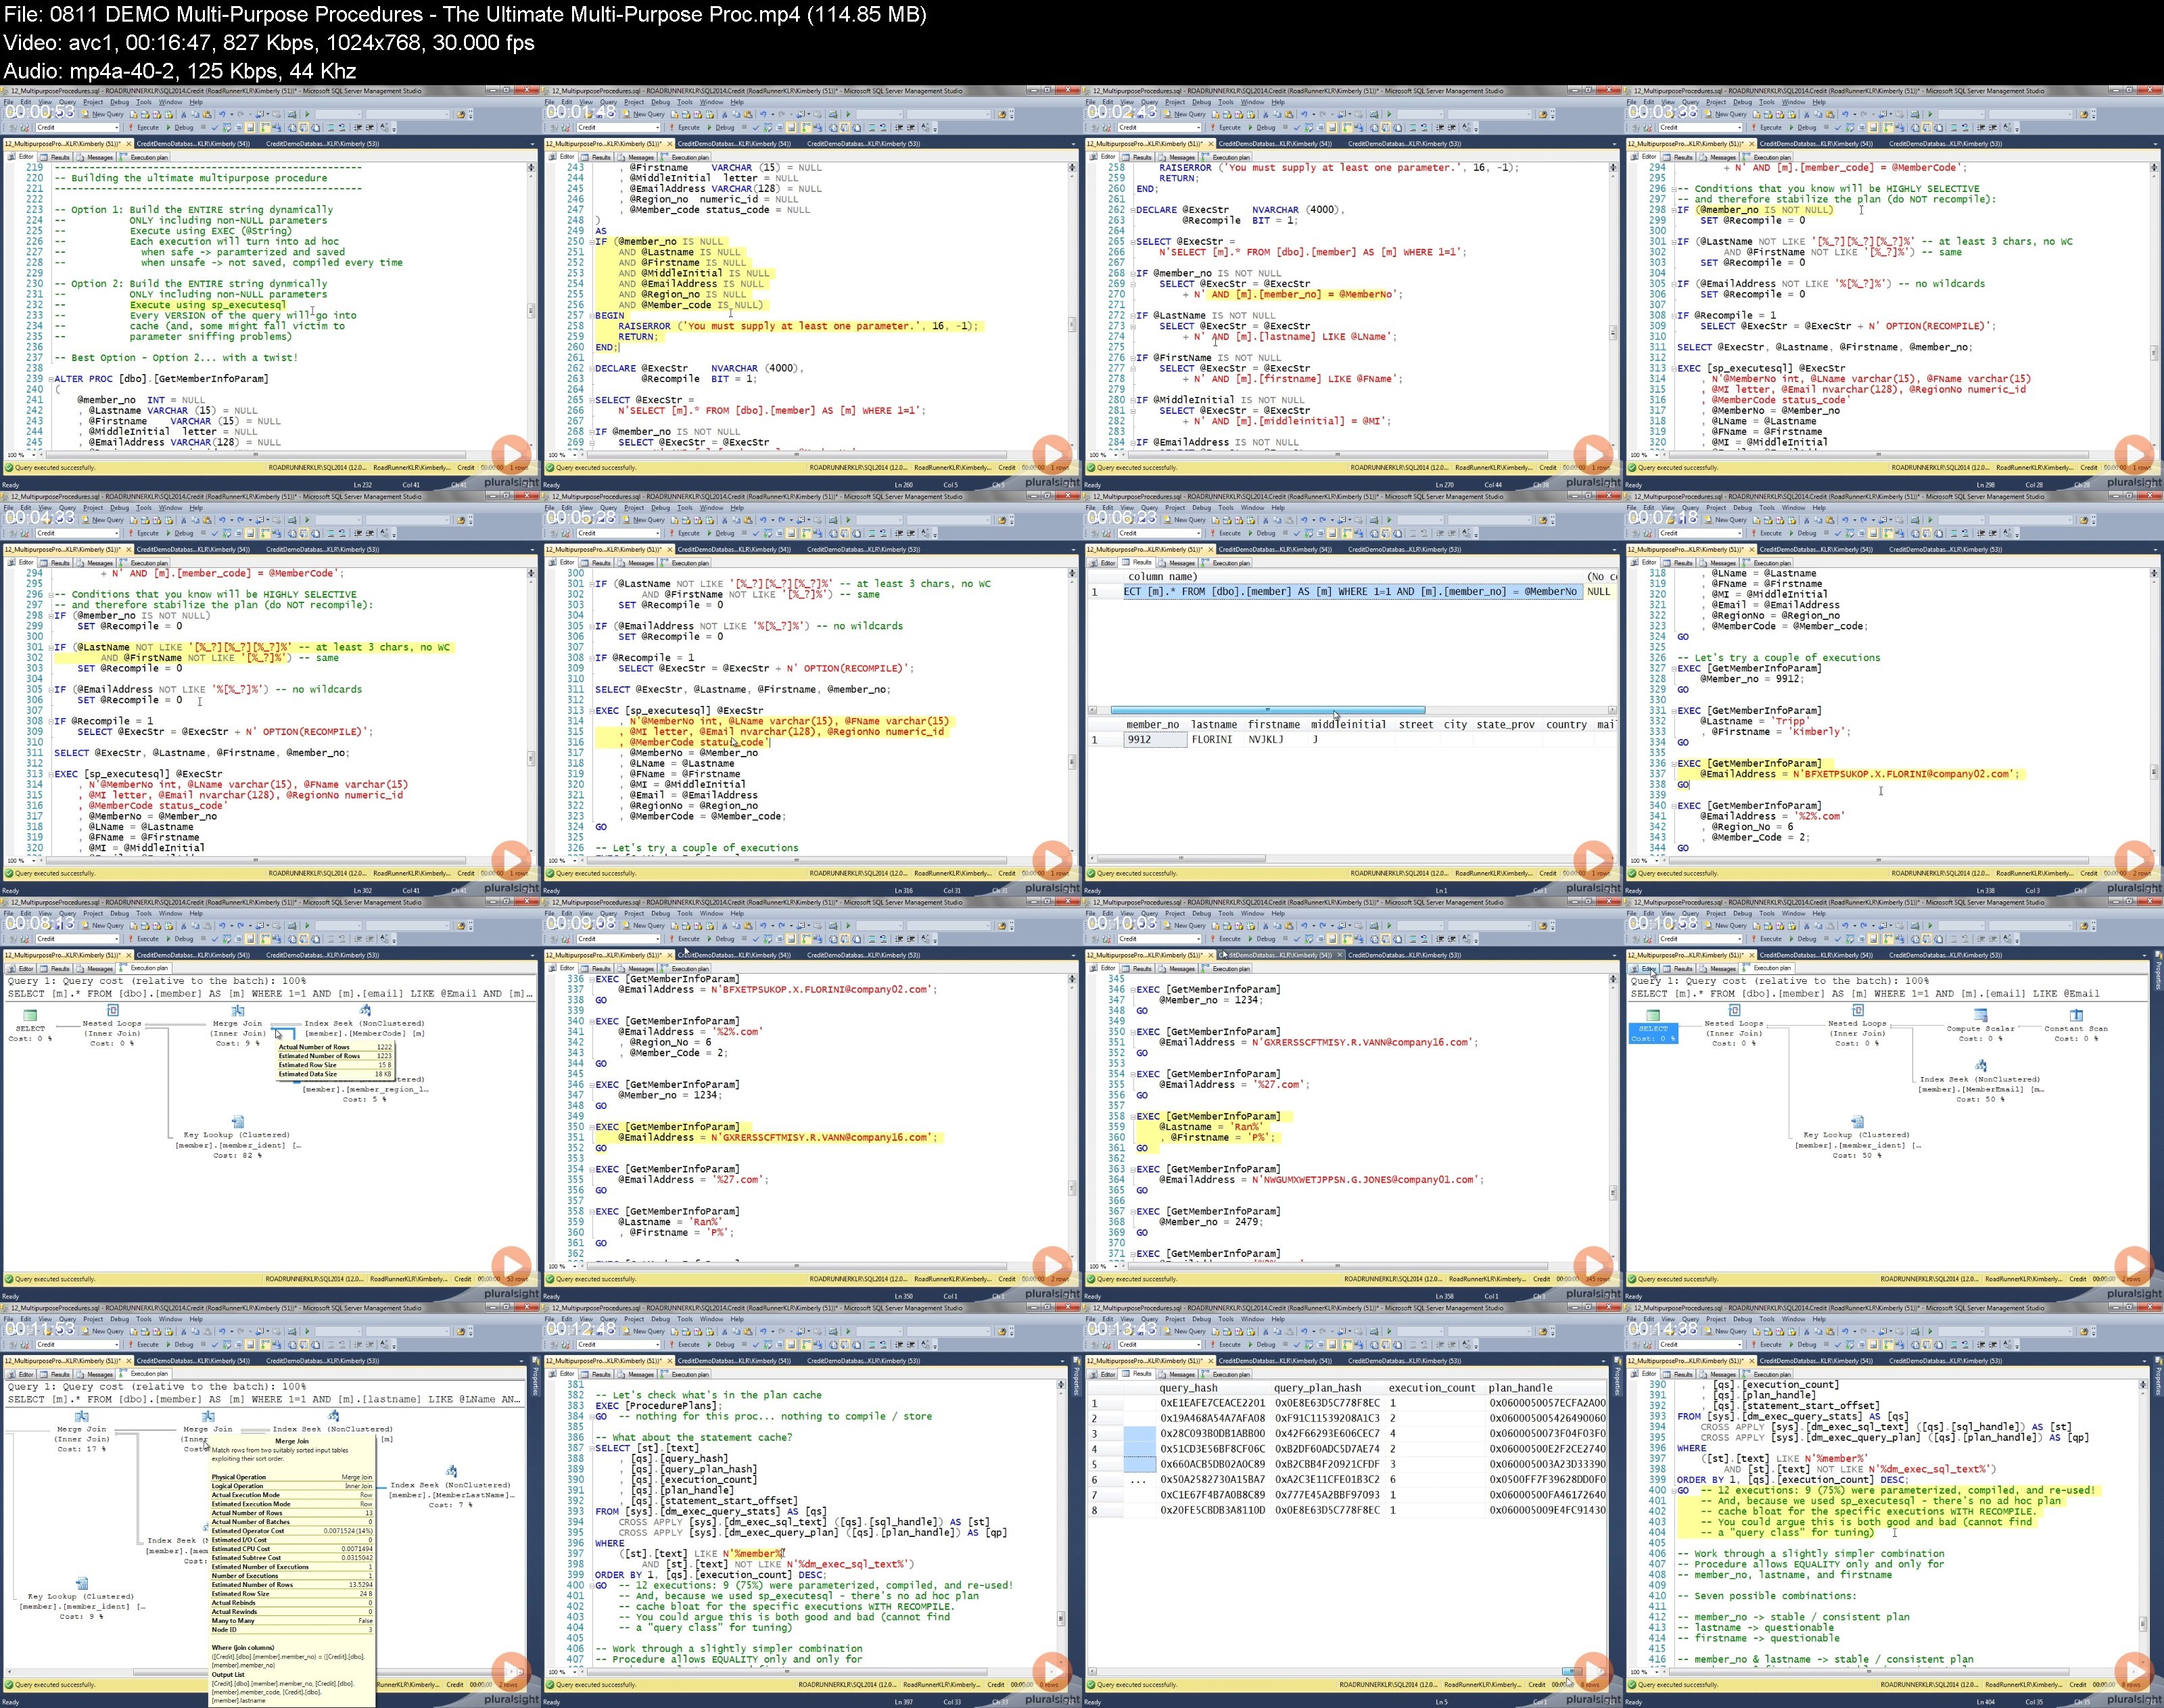2164x1708 pixels.
Task: Select the CreditDemoDatabas...Kimberly (53) tab in 00:06:23 frame
Action: [x=1404, y=549]
